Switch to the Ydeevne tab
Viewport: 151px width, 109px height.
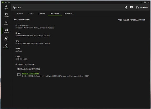pos(42,13)
